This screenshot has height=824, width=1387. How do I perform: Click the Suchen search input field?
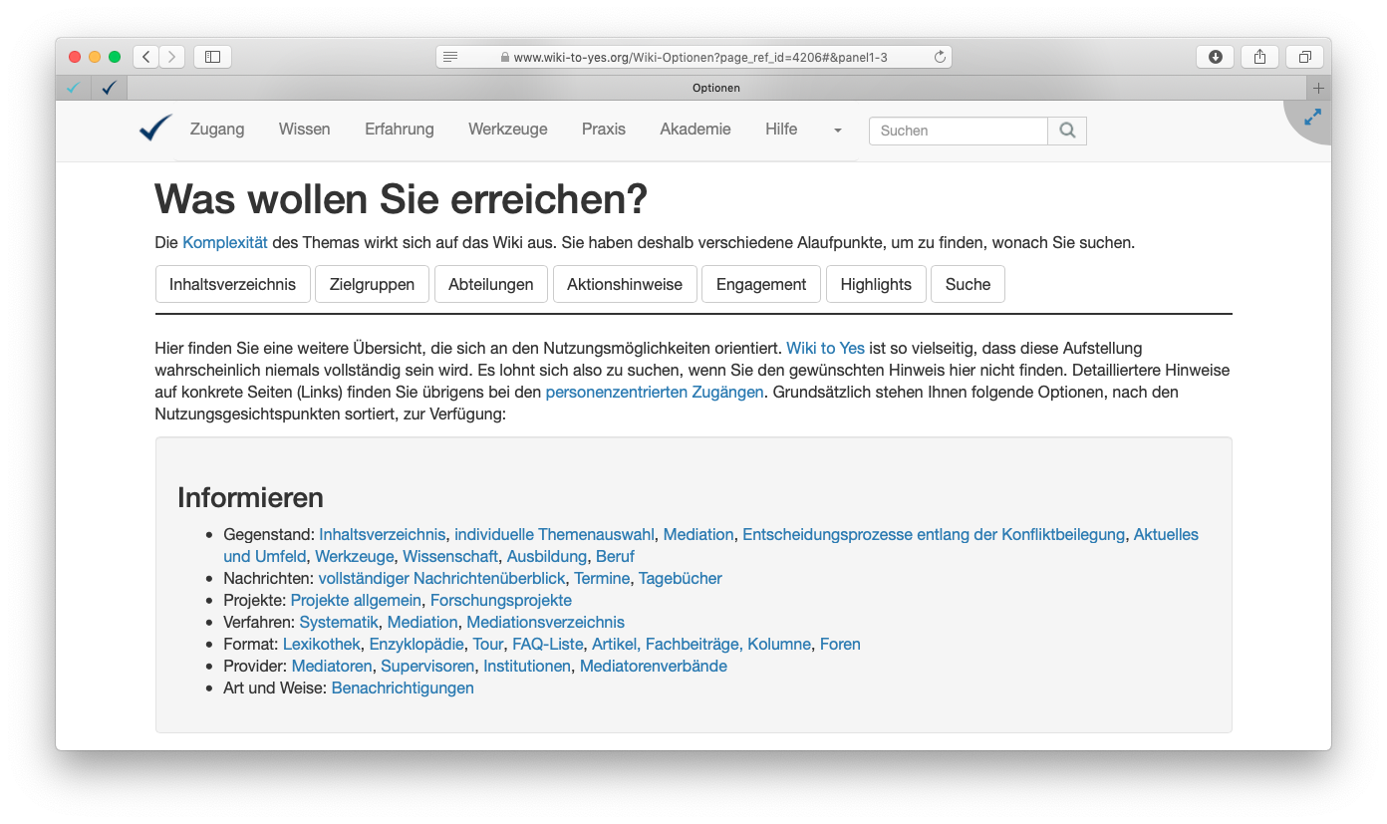(958, 131)
